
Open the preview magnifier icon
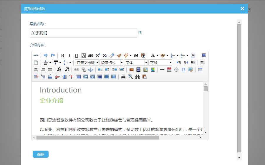click(130, 77)
